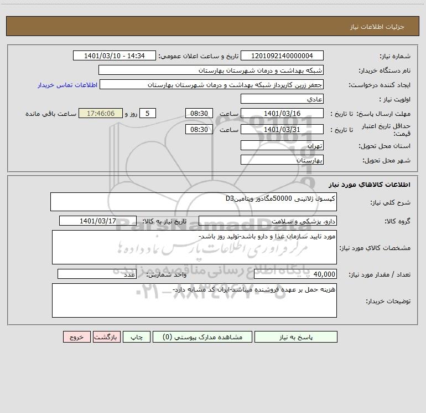Click price validity date 1401/03/31
The width and height of the screenshot is (426, 413).
coord(282,129)
